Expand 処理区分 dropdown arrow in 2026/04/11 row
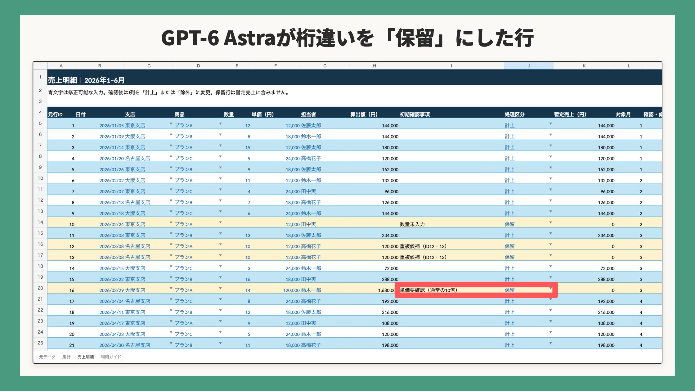695x391 pixels. pyautogui.click(x=550, y=310)
